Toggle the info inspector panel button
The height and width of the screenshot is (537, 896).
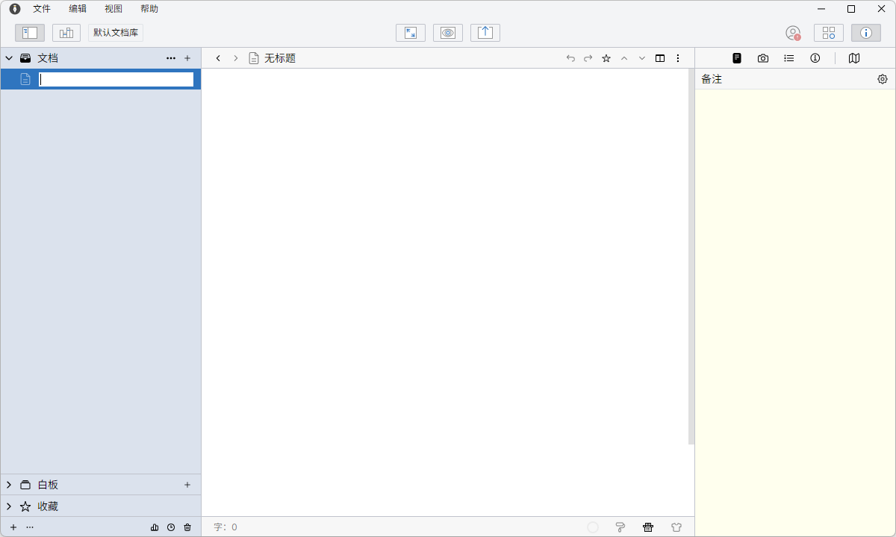point(866,33)
